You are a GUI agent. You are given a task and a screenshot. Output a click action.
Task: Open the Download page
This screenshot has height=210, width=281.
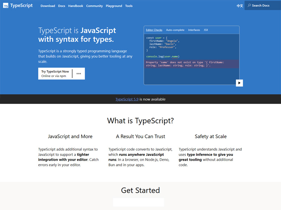(48, 6)
